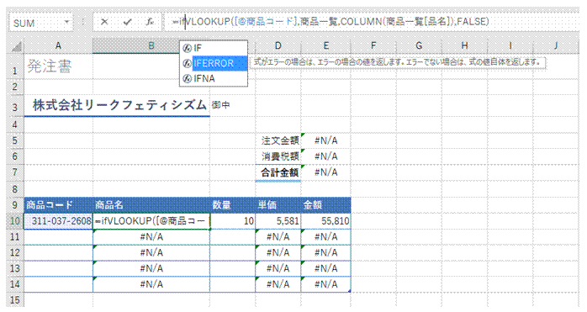Click the table resize handle at row 14
587x312 pixels.
(350, 291)
